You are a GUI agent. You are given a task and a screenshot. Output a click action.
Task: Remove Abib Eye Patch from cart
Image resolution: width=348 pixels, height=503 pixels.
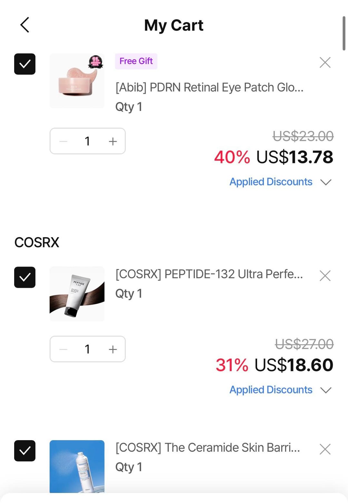325,63
